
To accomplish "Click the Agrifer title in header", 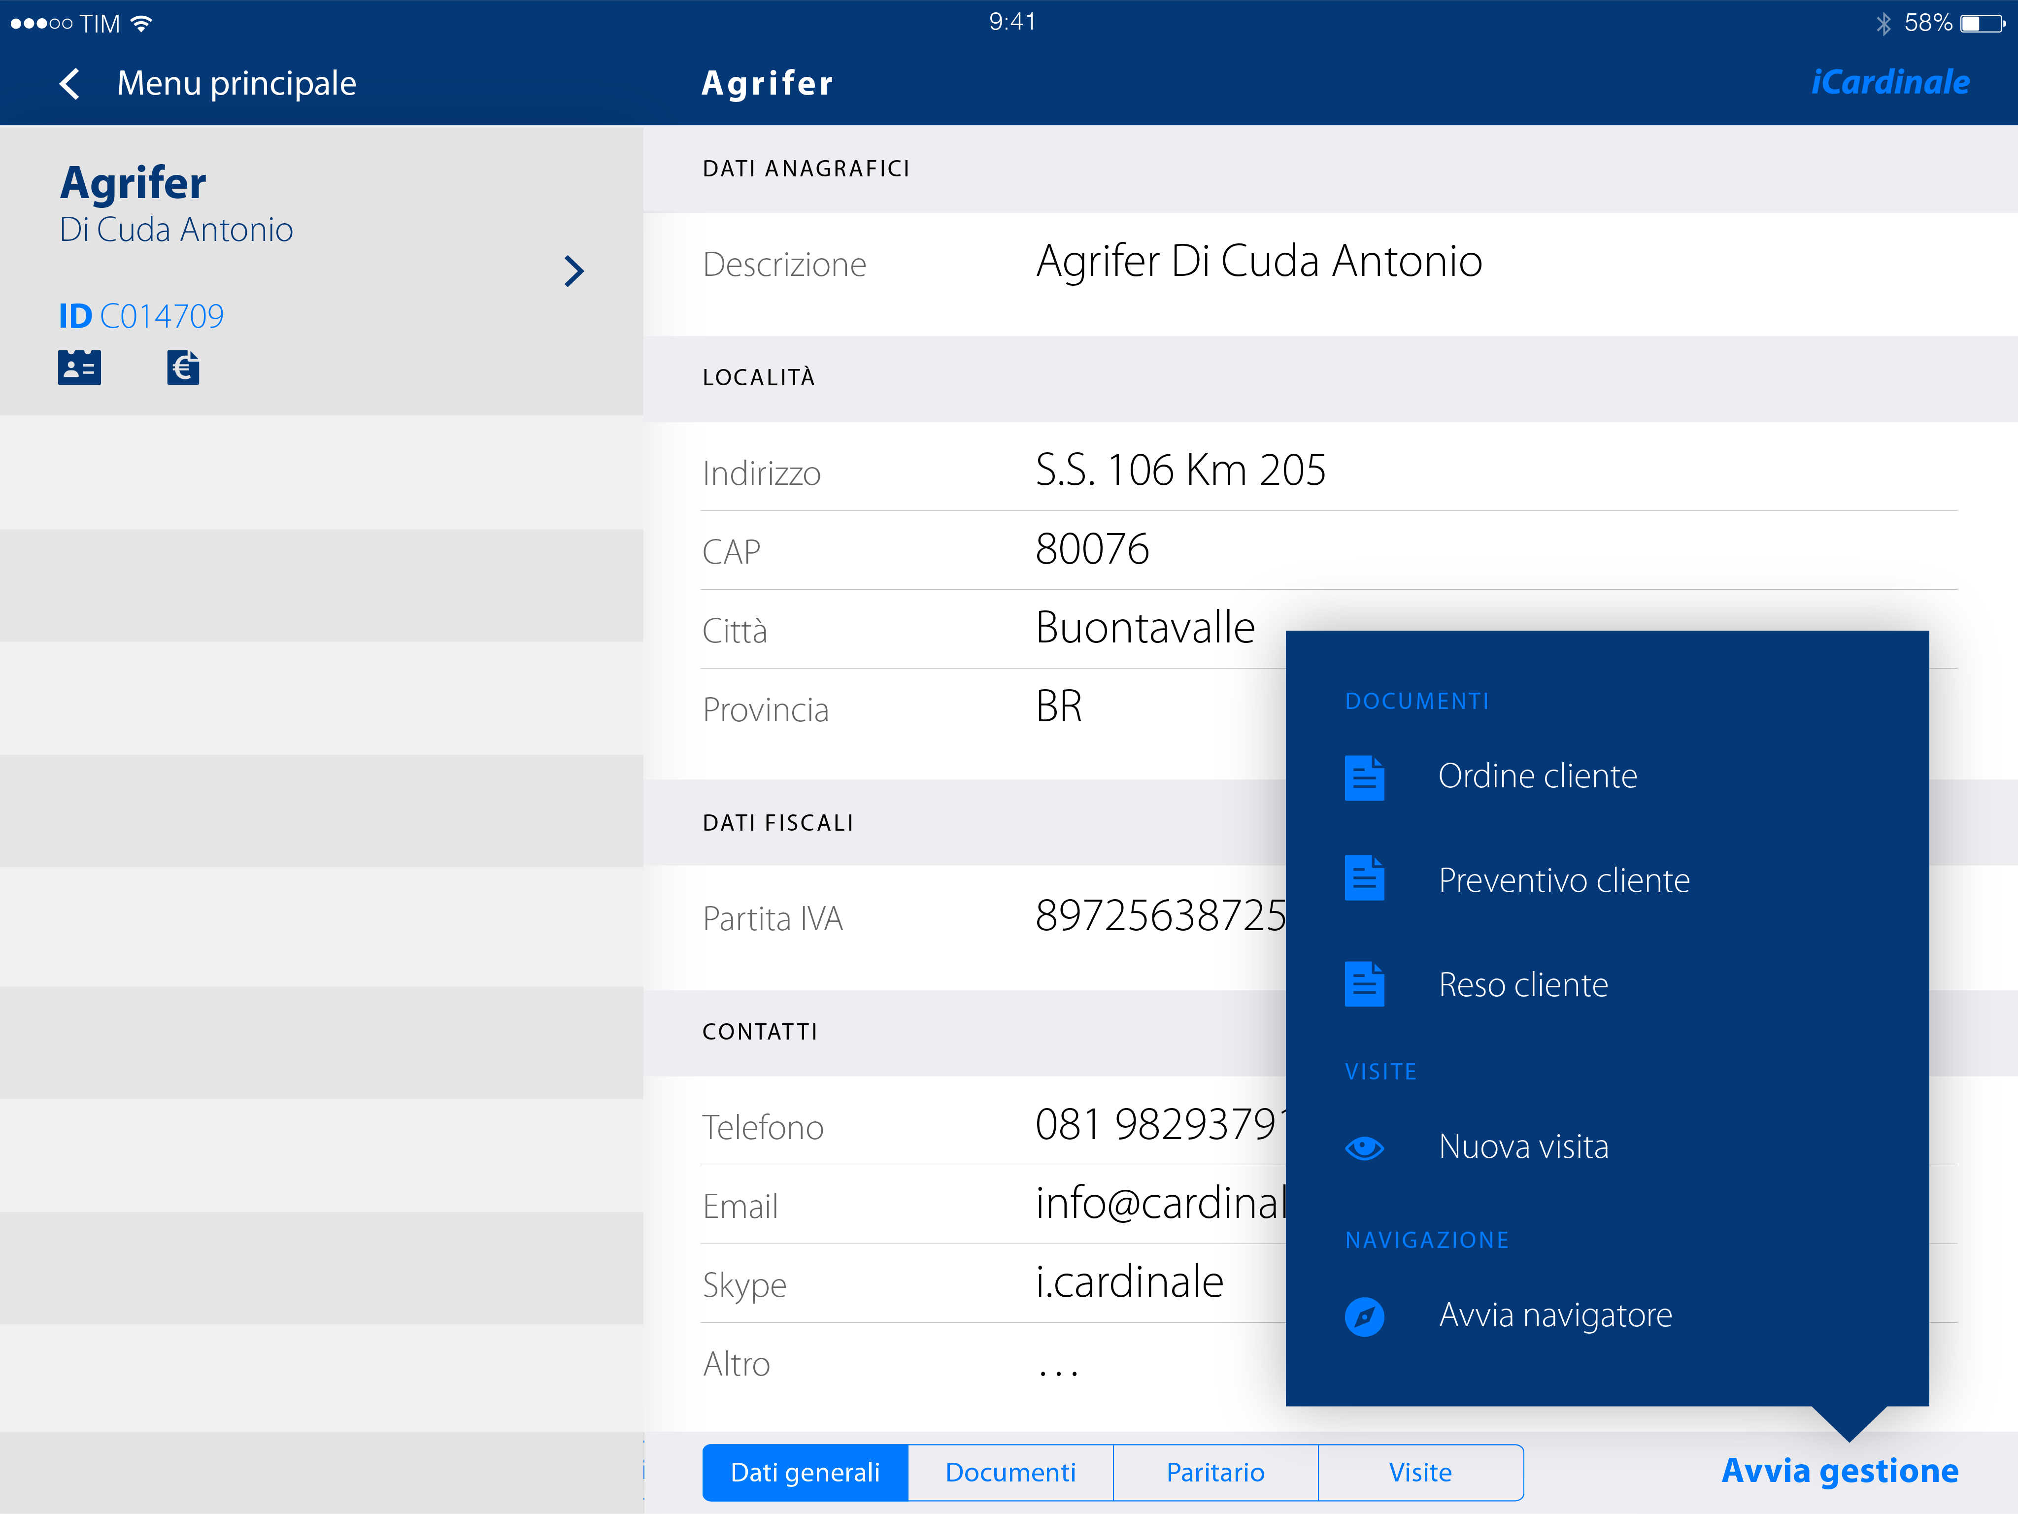I will [767, 84].
